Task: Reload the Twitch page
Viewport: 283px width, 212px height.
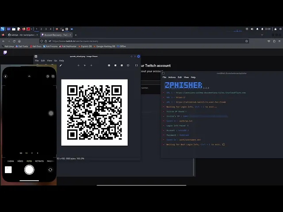Action: coord(14,41)
